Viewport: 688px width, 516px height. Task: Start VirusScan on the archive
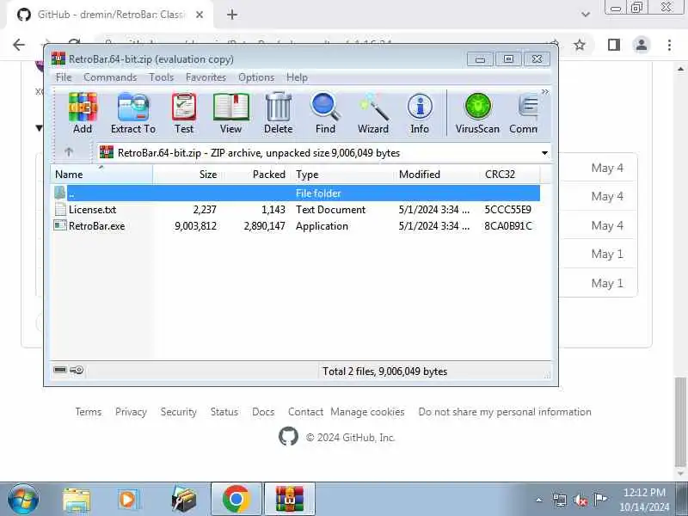coord(477,114)
